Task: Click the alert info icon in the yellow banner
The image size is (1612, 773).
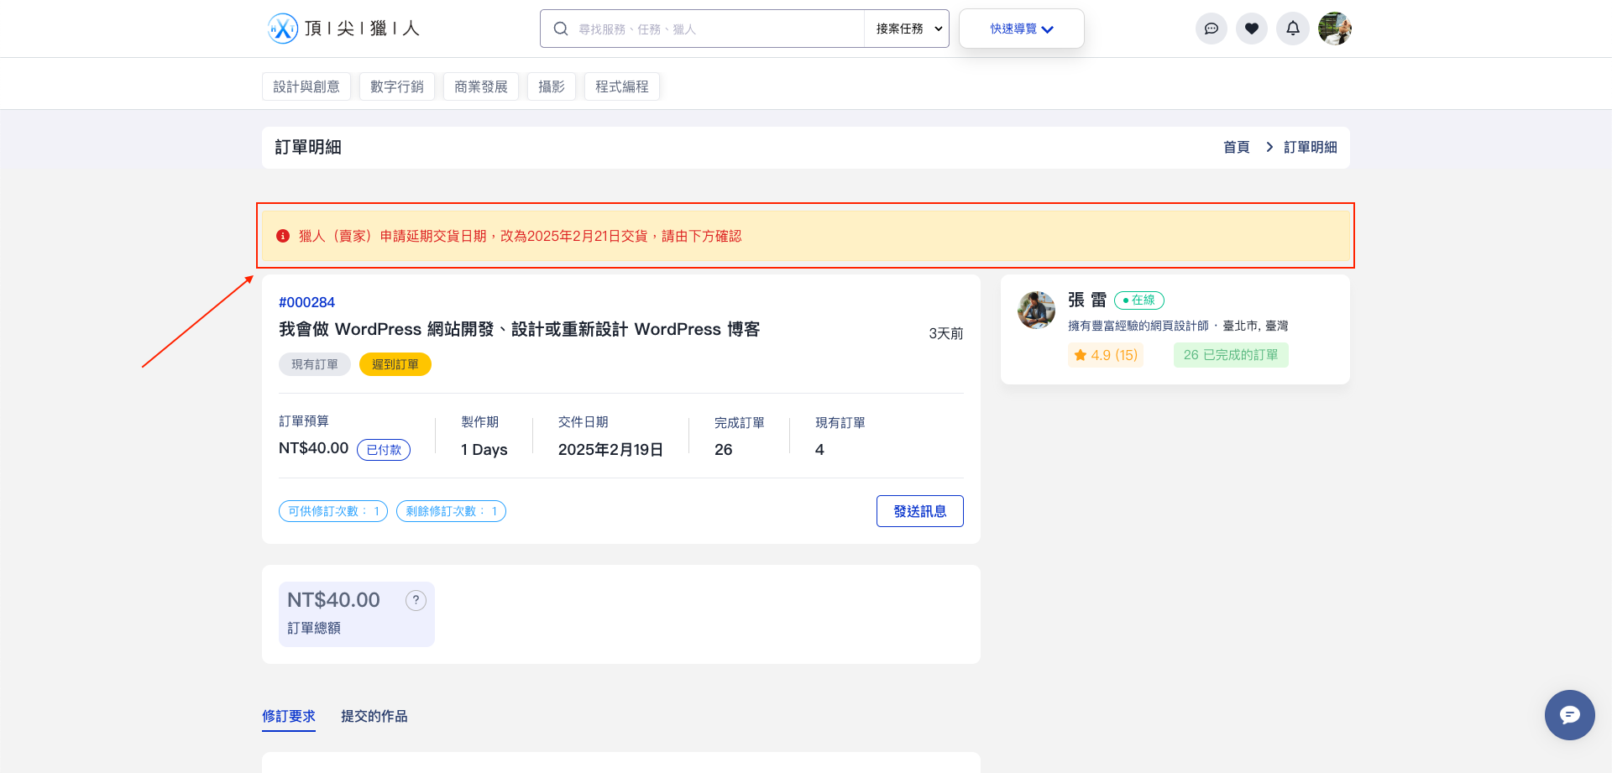Action: click(283, 236)
